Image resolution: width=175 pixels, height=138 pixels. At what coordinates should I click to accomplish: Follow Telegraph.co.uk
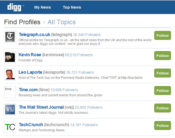tap(162, 36)
